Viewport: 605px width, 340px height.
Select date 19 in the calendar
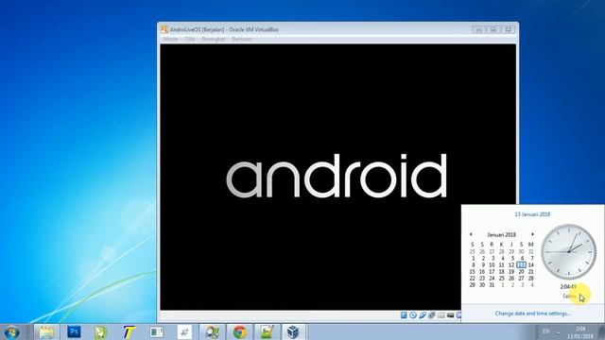[x=511, y=271]
